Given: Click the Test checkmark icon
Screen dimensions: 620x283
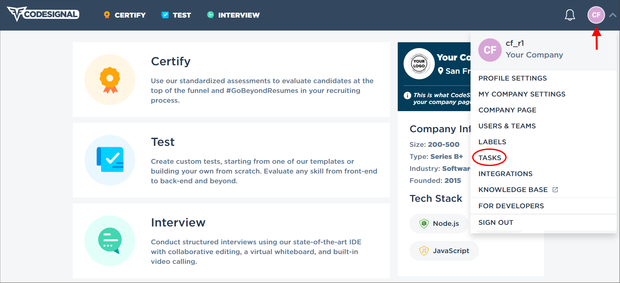Looking at the screenshot, I should pos(110,160).
